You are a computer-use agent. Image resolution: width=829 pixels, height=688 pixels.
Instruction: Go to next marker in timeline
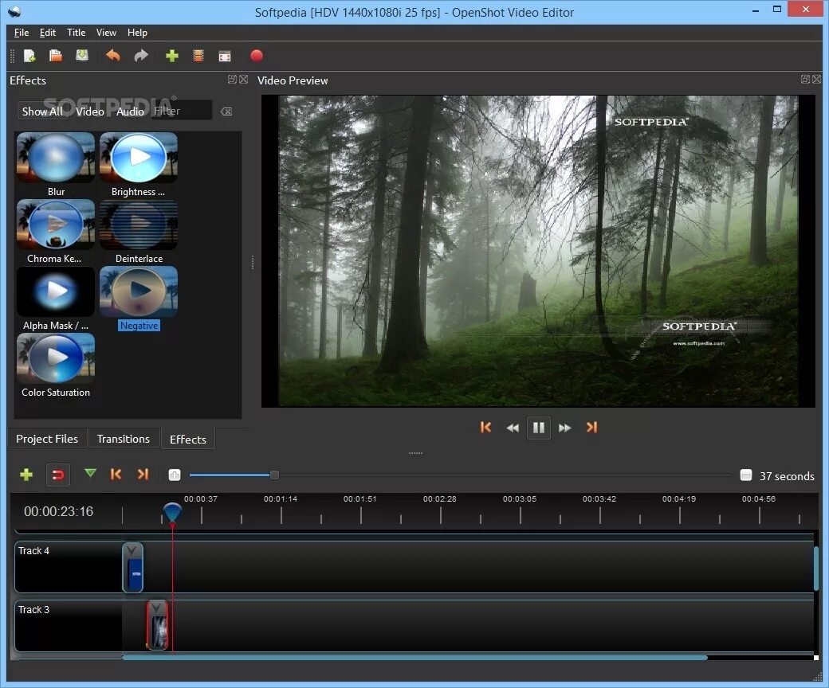point(143,474)
